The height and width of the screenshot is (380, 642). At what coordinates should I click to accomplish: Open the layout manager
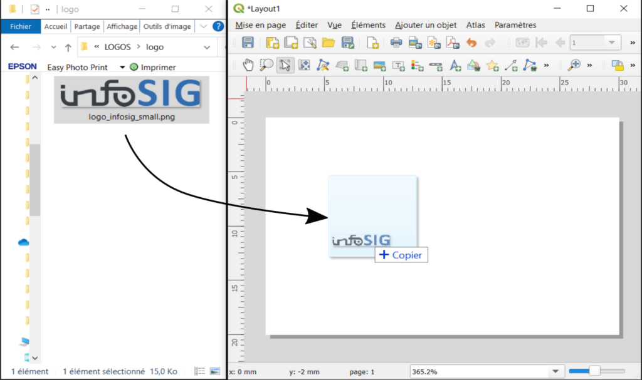pyautogui.click(x=310, y=43)
